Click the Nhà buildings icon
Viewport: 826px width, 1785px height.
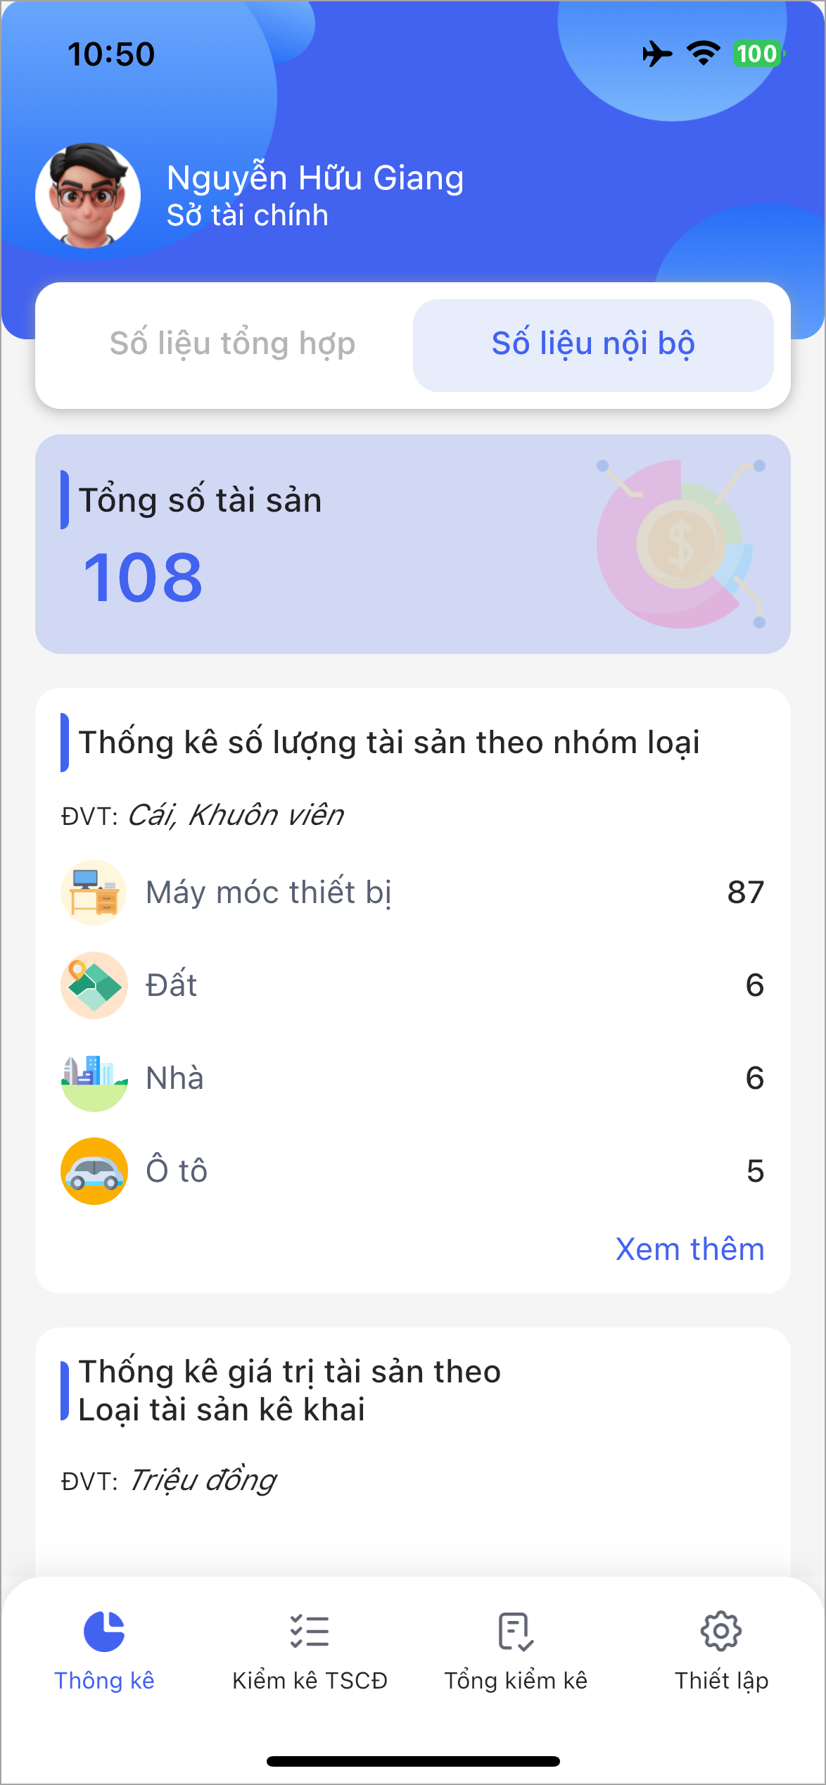click(x=94, y=1078)
